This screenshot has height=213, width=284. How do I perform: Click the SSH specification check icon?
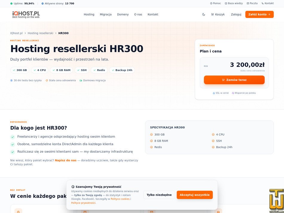[213, 141]
